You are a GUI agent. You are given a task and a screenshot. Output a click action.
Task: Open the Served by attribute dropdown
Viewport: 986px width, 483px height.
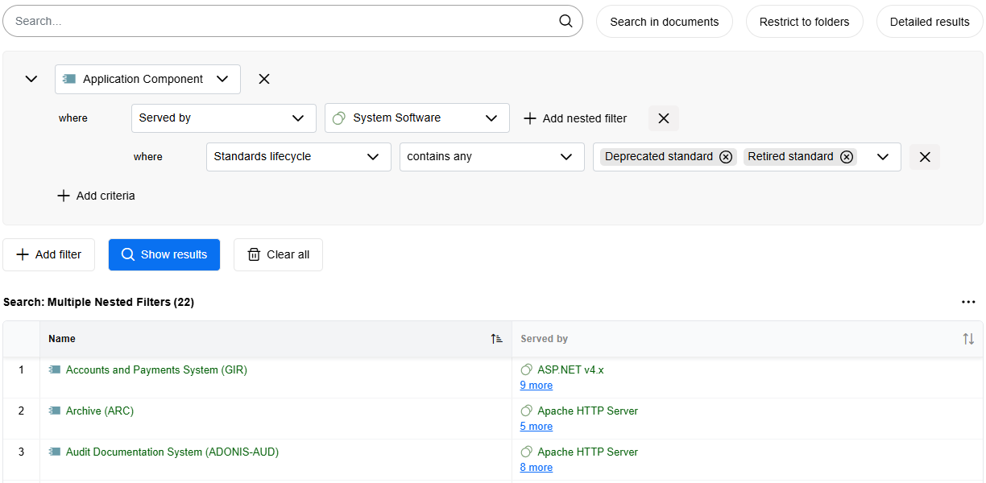coord(223,118)
